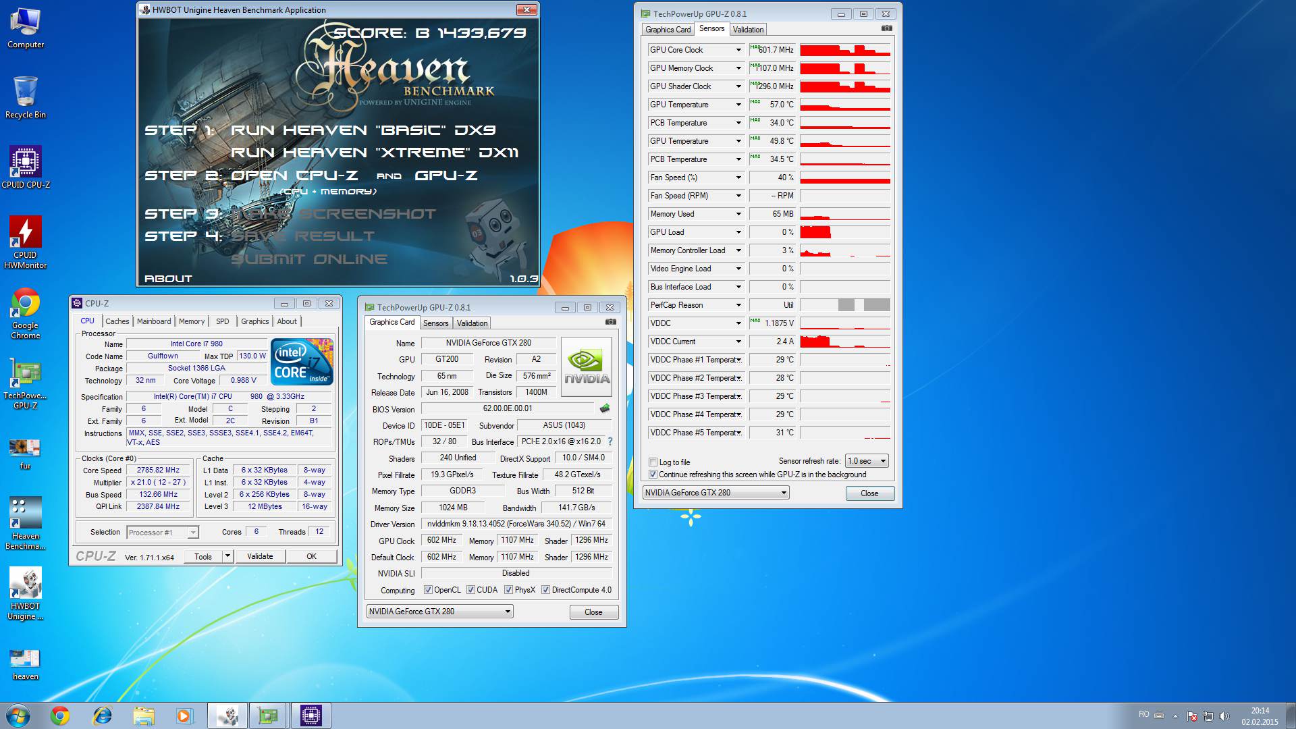
Task: Click the volume icon in system tray
Action: (x=1224, y=716)
